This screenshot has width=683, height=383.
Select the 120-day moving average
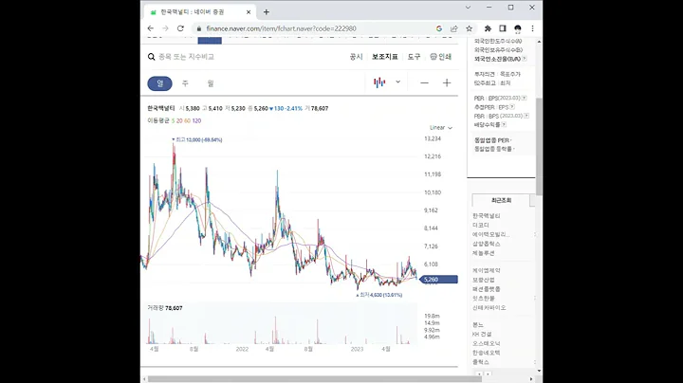(x=196, y=120)
